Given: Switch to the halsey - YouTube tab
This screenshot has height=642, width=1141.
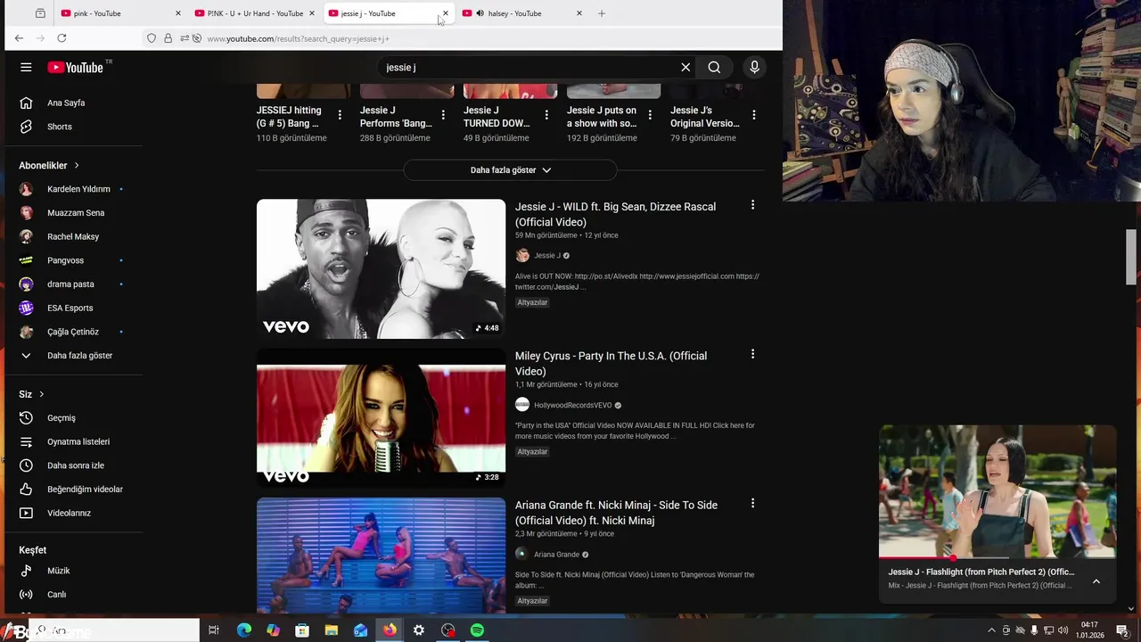Looking at the screenshot, I should pyautogui.click(x=521, y=13).
